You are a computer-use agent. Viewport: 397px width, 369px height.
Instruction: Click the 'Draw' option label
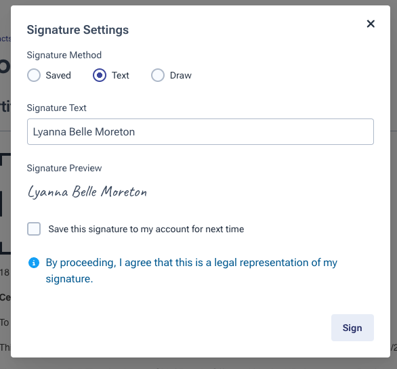pos(181,75)
